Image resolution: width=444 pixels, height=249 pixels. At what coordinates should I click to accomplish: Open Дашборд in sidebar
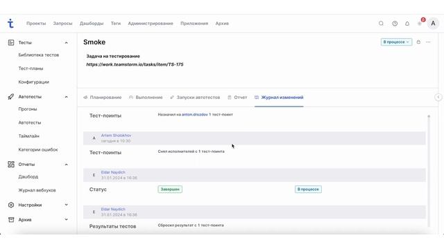28,177
